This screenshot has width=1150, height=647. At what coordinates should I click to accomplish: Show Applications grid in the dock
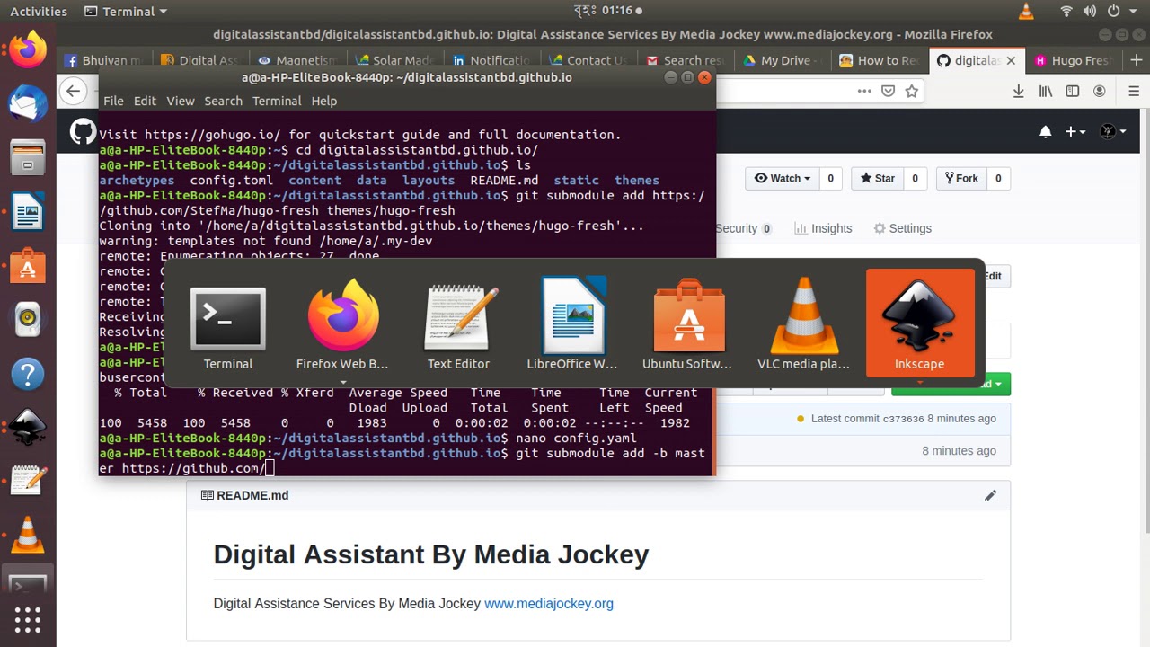[x=28, y=620]
